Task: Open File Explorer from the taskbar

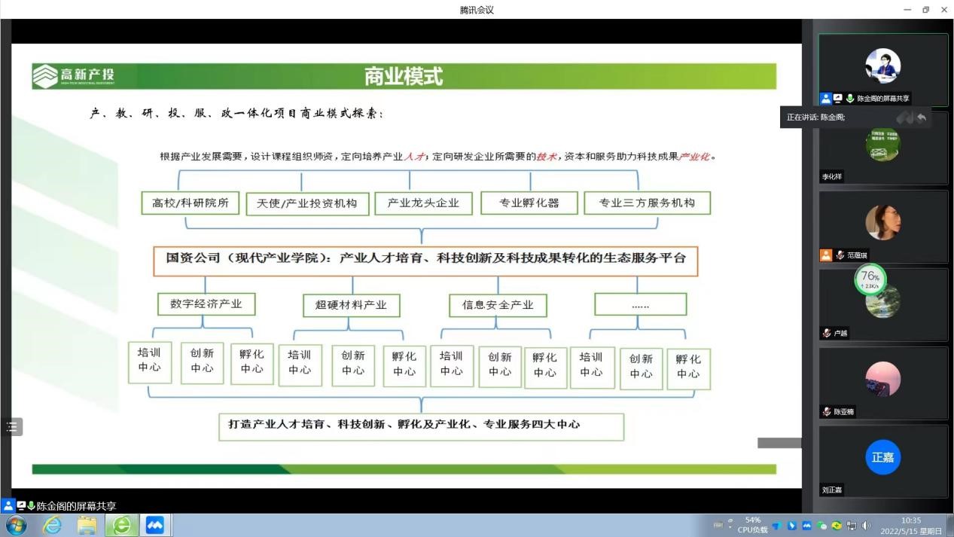Action: tap(87, 525)
